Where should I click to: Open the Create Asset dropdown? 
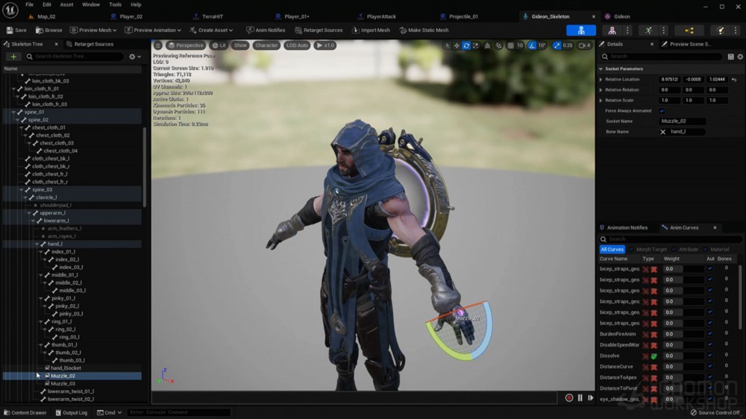click(x=211, y=30)
